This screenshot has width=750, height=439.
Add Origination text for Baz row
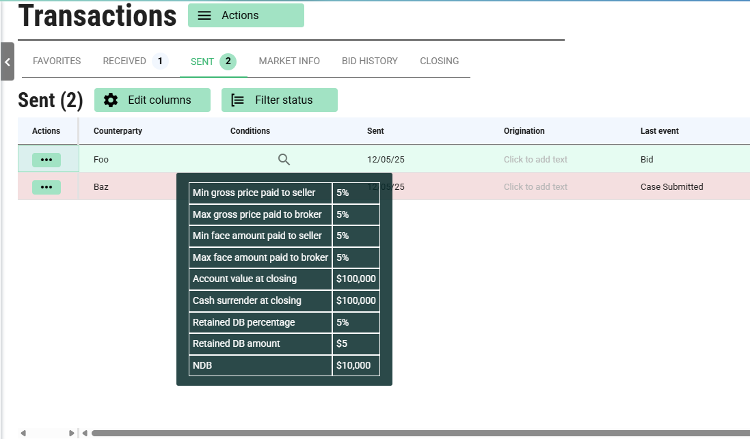click(535, 187)
